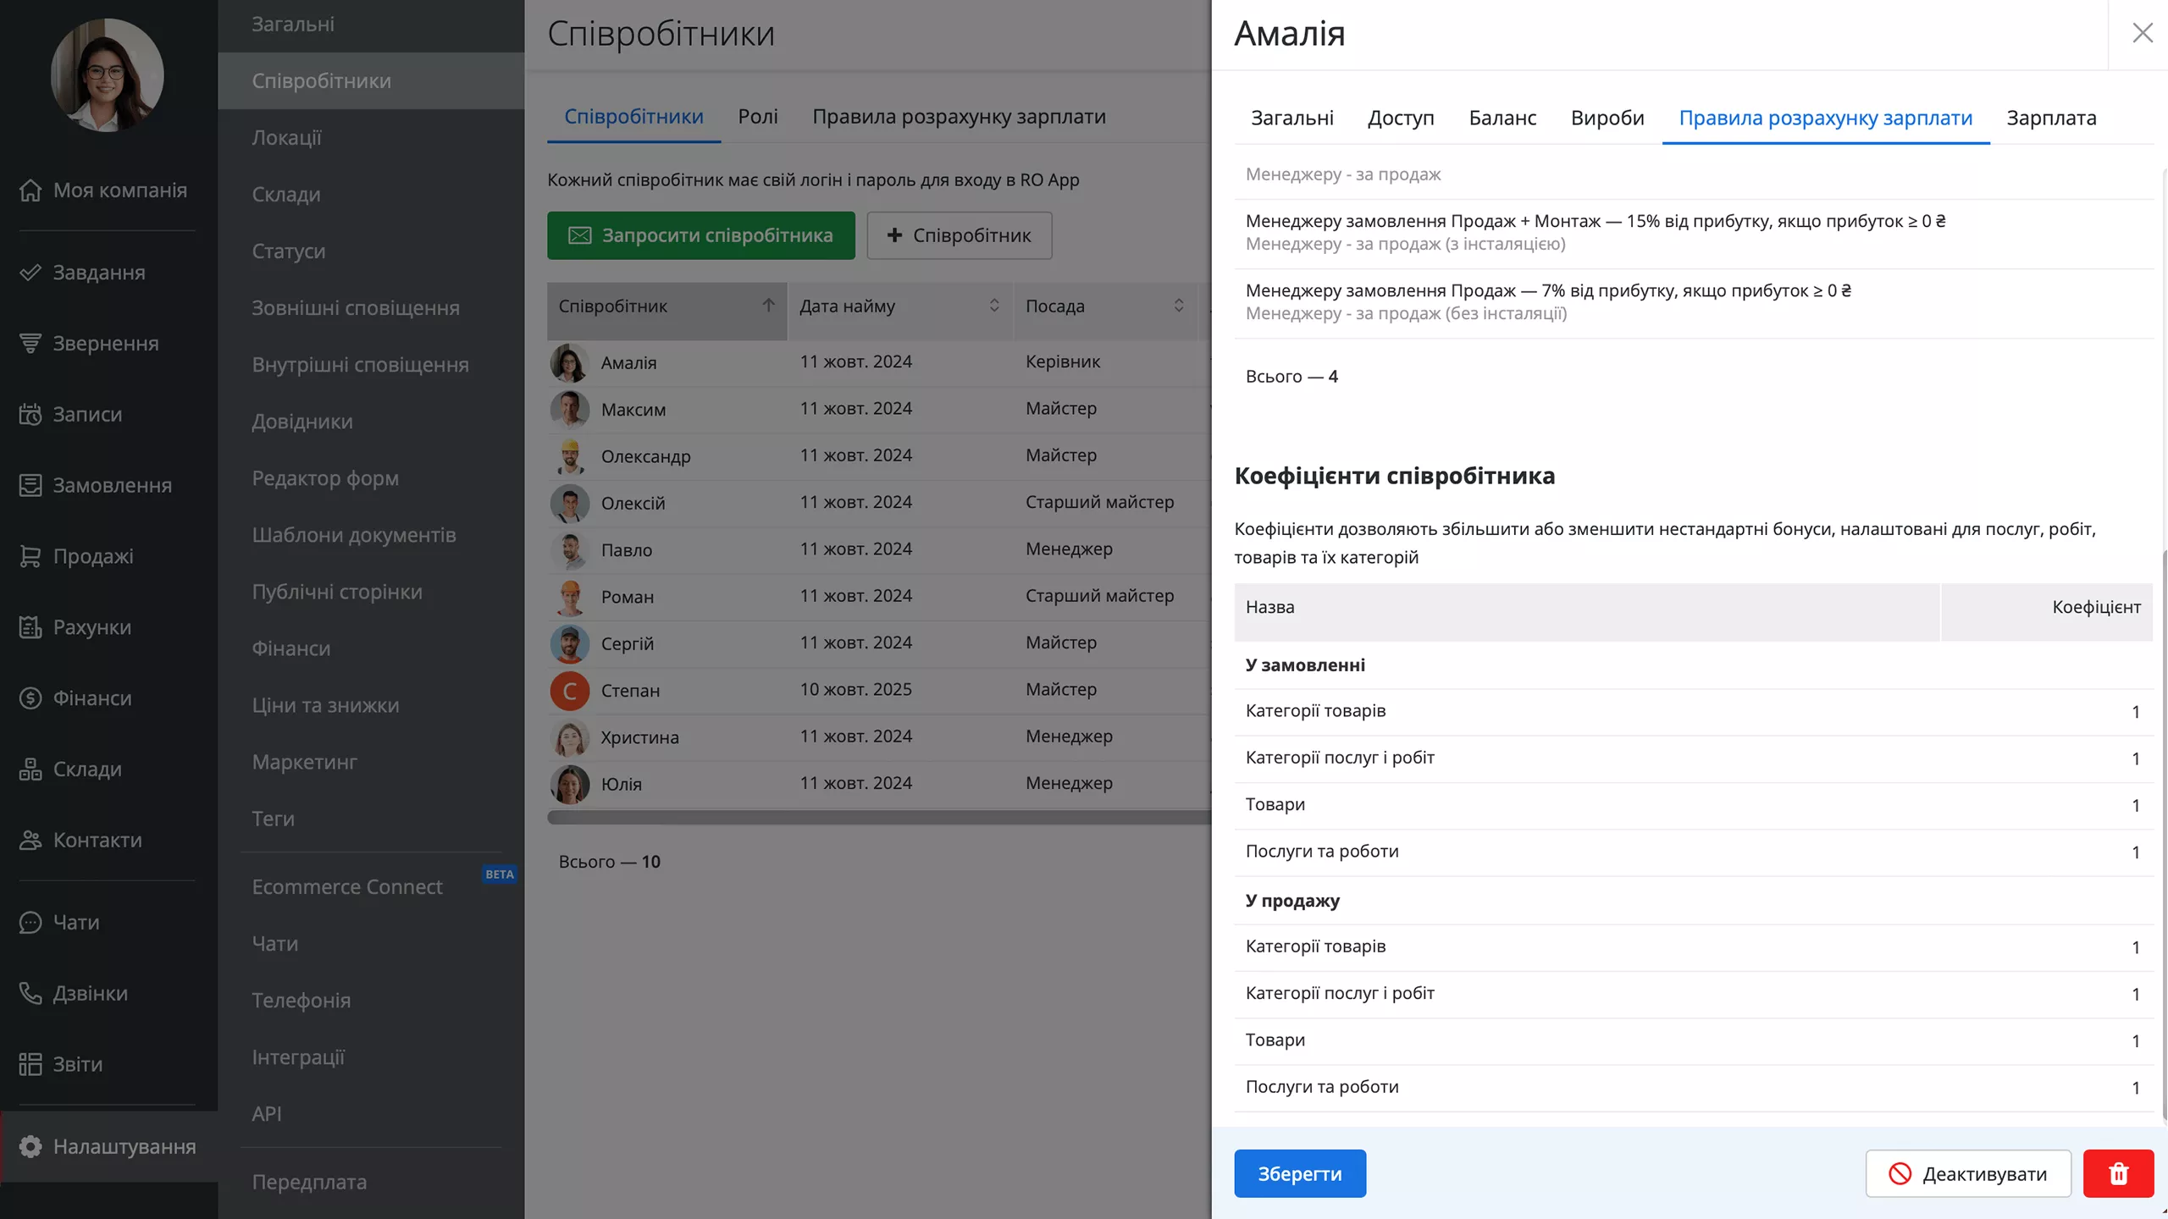Click Степан's orange avatar icon
Screen dimensions: 2168x1219
coord(570,690)
